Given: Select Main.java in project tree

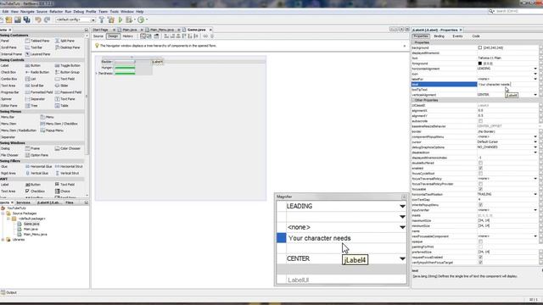Looking at the screenshot, I should (x=31, y=230).
